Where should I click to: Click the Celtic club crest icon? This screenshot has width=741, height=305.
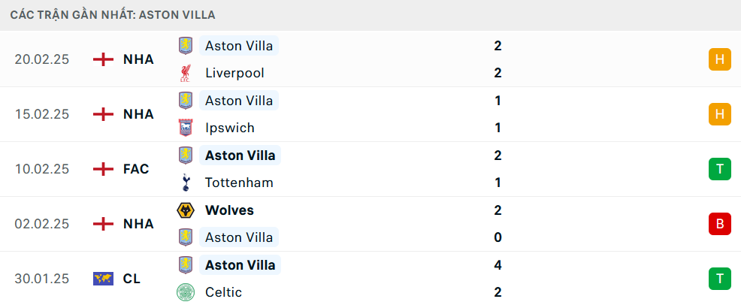[185, 292]
